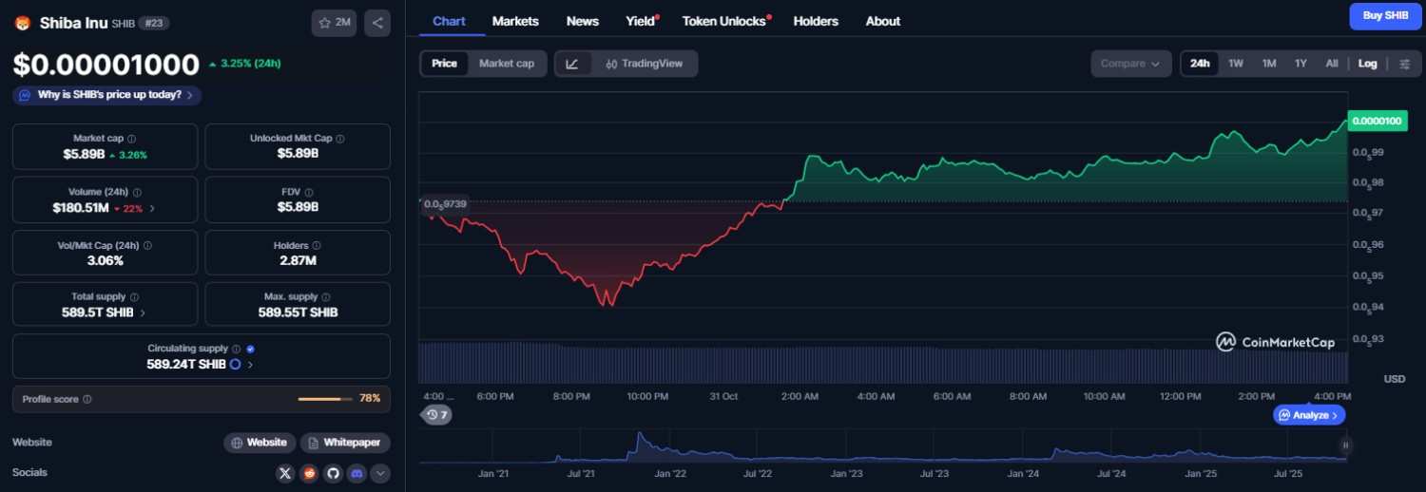This screenshot has width=1426, height=492.
Task: Expand more socials chevron
Action: [380, 472]
